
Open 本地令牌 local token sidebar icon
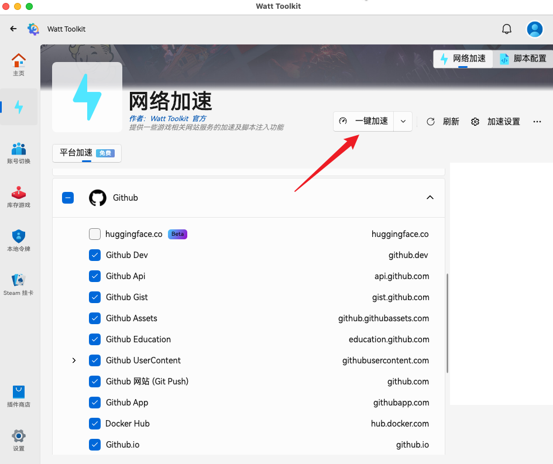(x=19, y=240)
